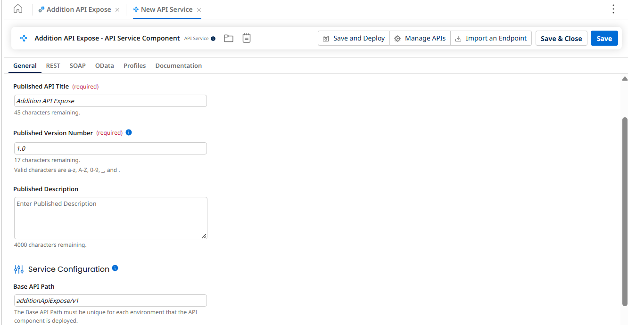Image resolution: width=628 pixels, height=325 pixels.
Task: Click the vertical scrollbar up arrow
Action: (x=625, y=79)
